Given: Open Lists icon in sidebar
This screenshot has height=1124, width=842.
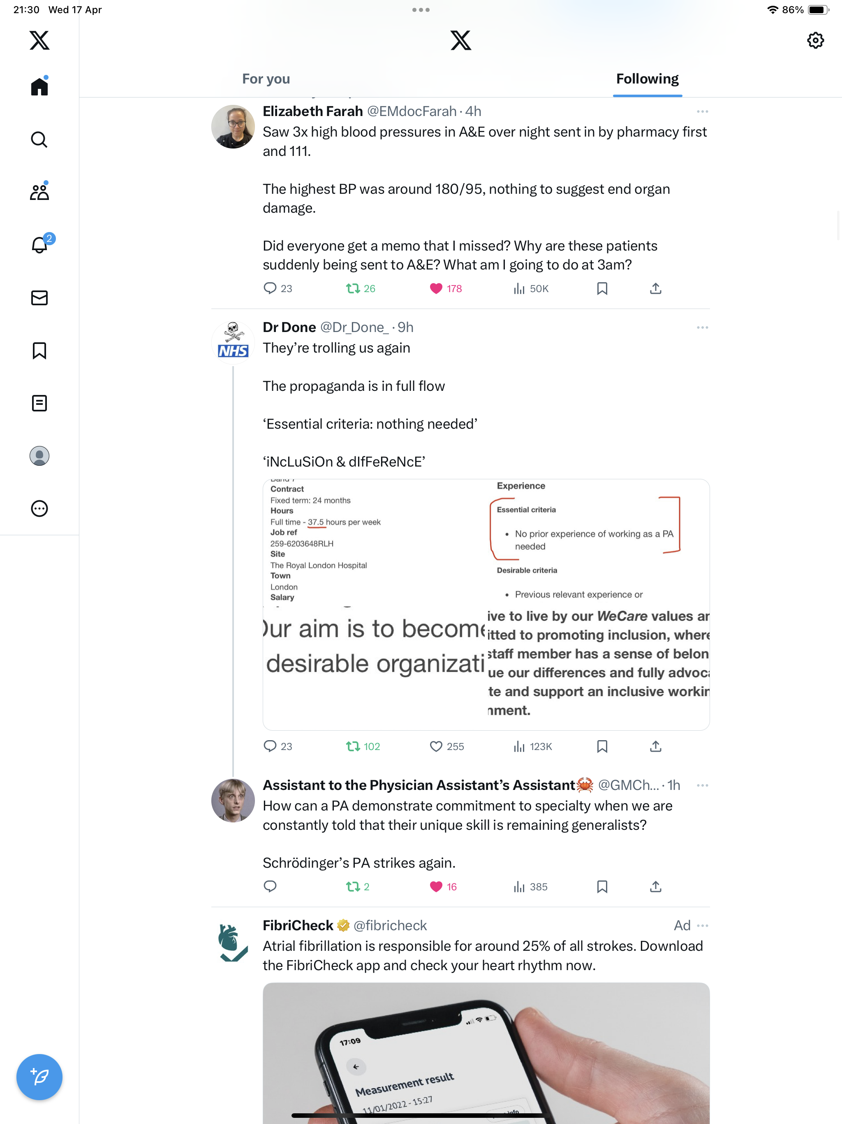Looking at the screenshot, I should coord(39,403).
